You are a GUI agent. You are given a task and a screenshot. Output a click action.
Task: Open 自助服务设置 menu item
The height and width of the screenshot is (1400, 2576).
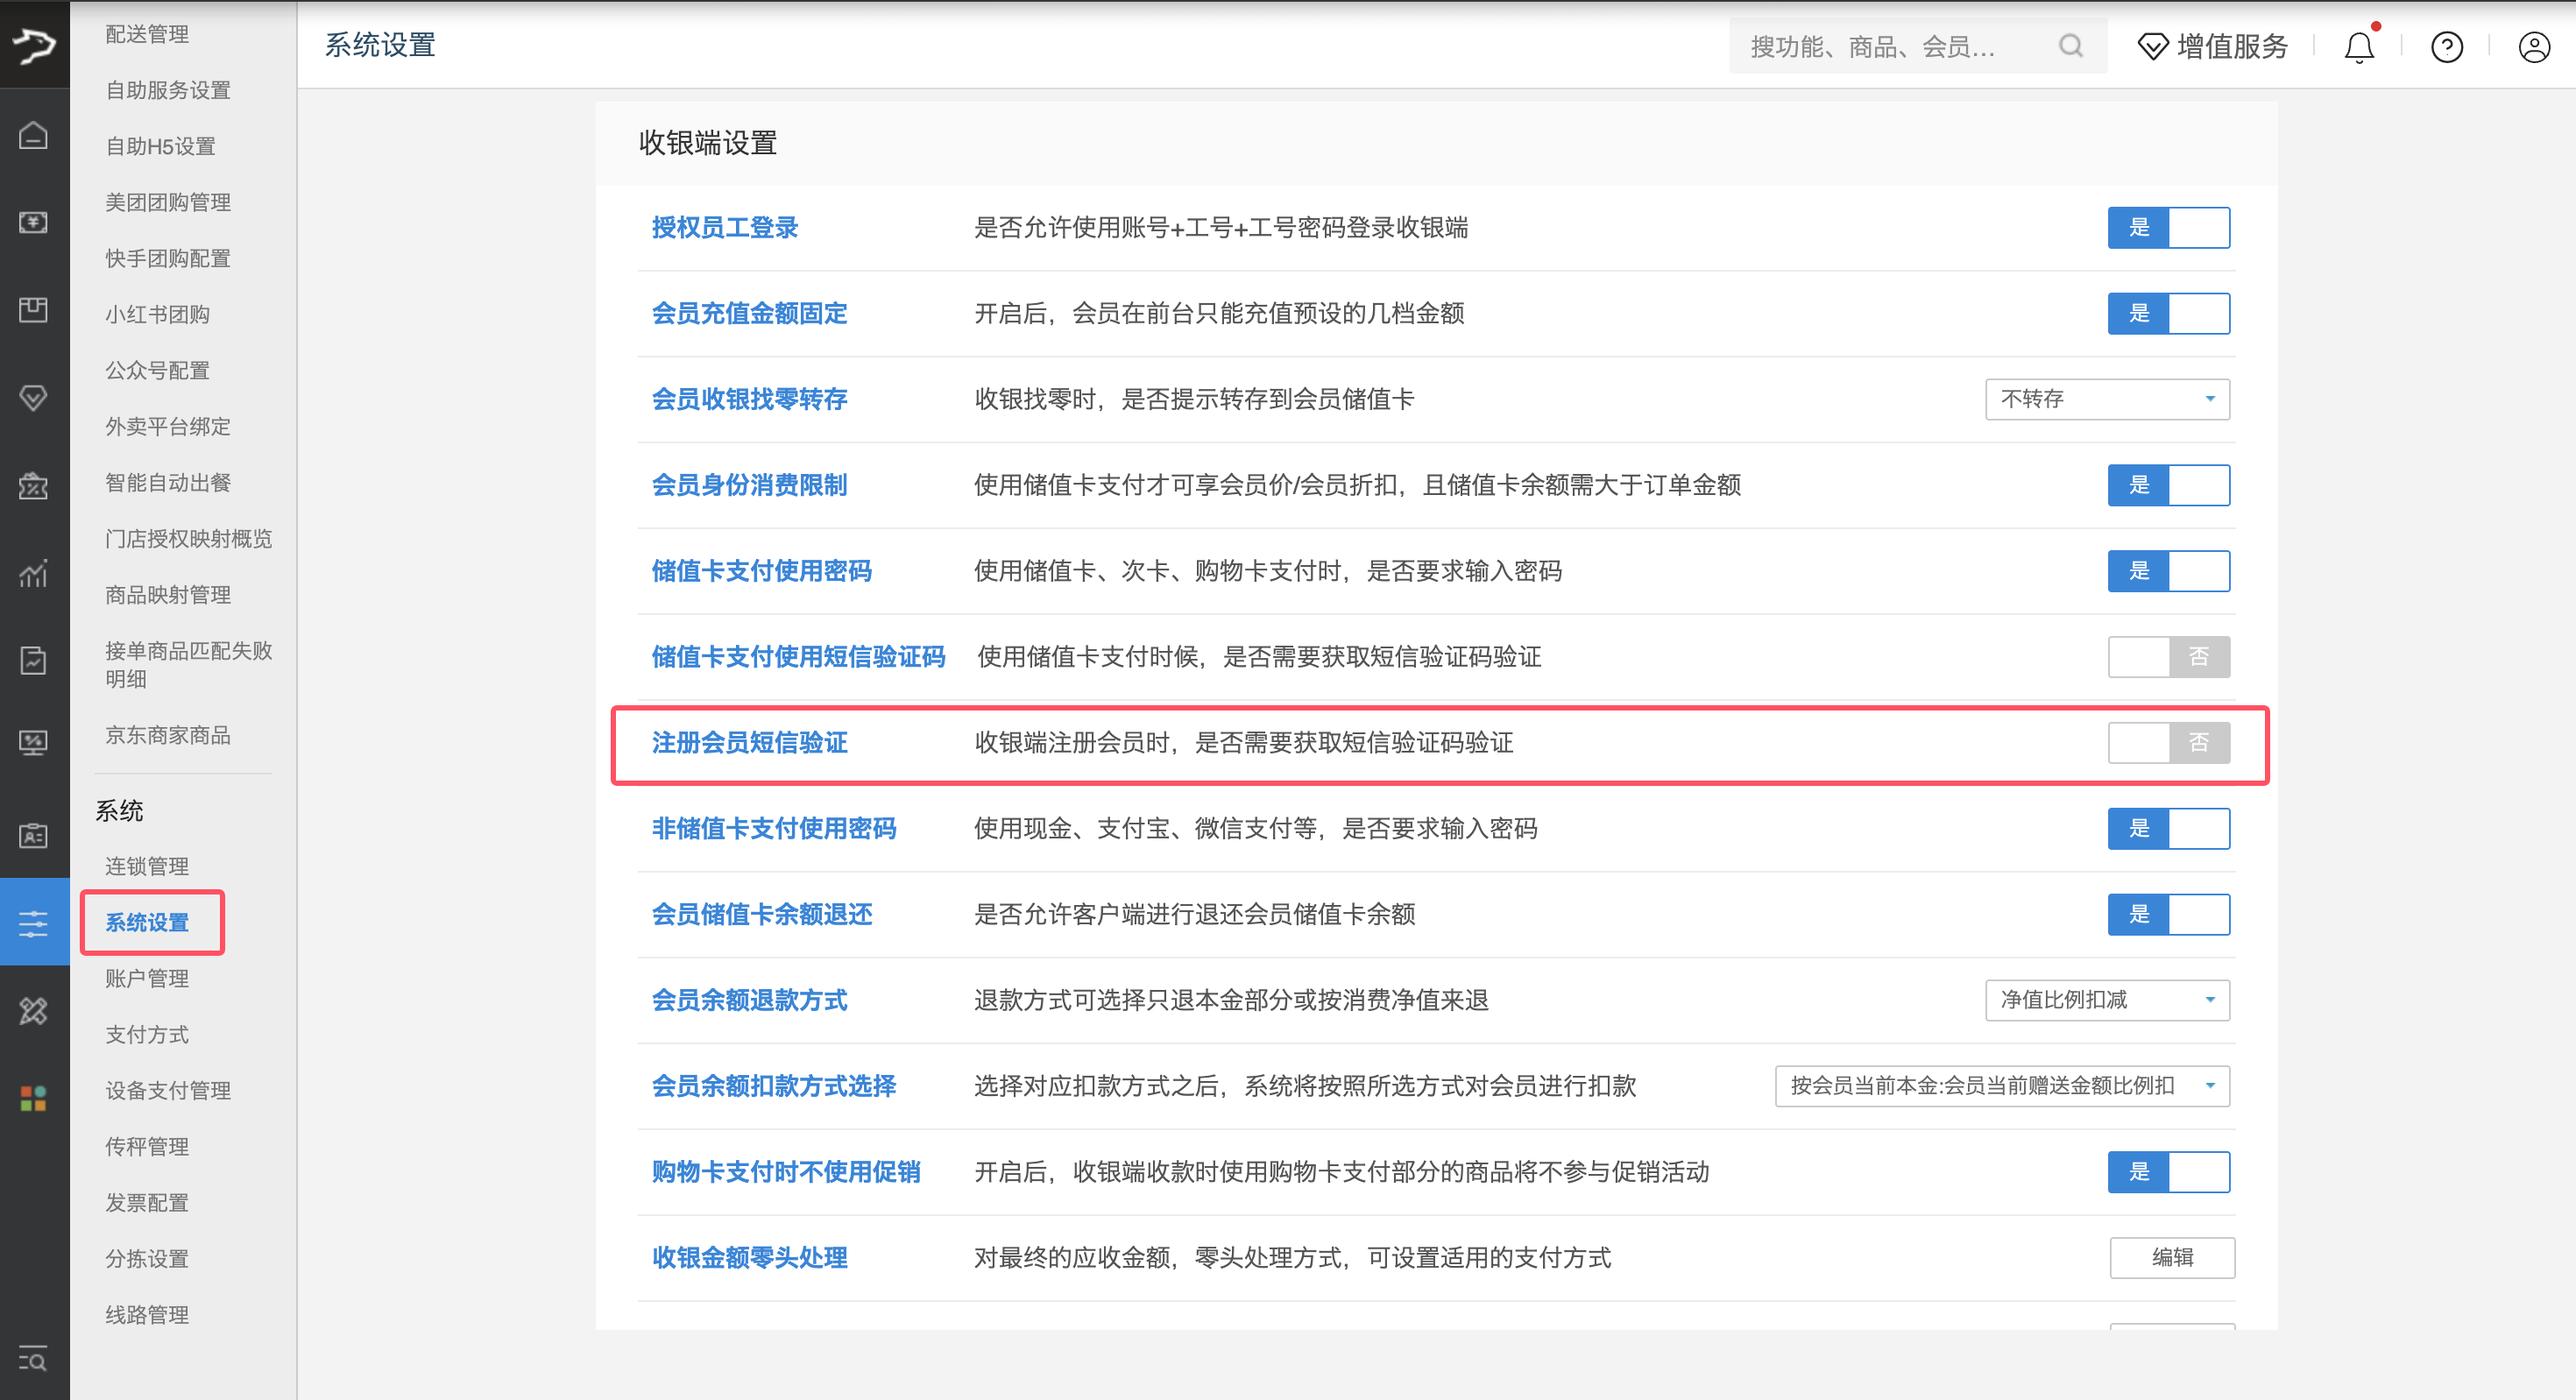[168, 90]
